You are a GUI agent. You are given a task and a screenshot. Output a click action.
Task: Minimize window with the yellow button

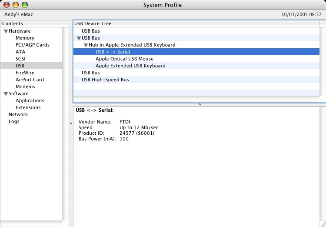16,5
